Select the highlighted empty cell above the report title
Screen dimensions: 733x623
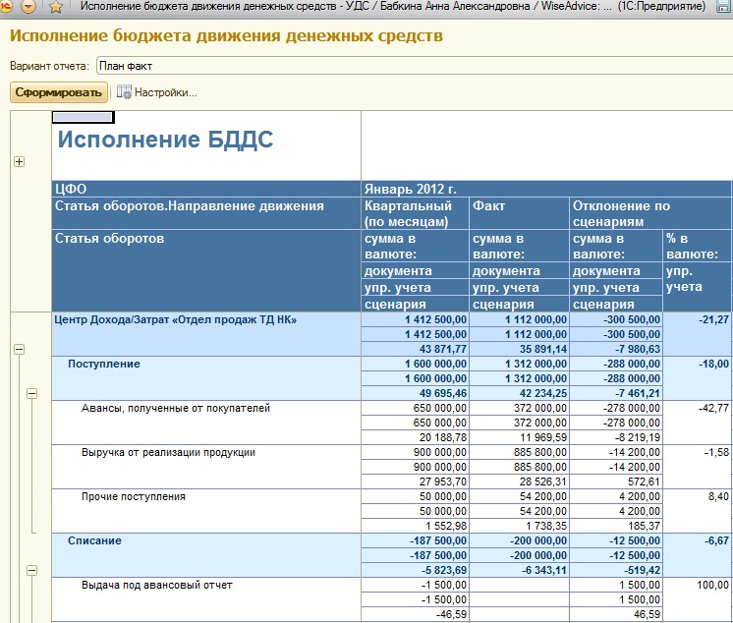pyautogui.click(x=84, y=117)
